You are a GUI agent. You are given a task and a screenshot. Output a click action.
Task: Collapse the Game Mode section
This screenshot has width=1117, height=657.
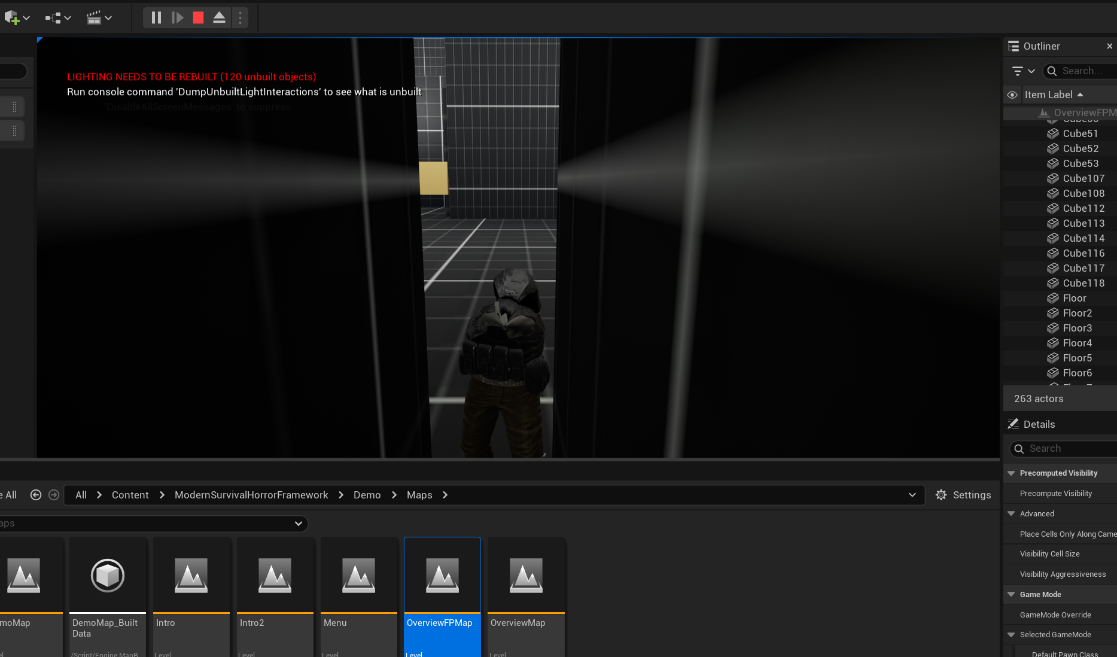[x=1011, y=595]
